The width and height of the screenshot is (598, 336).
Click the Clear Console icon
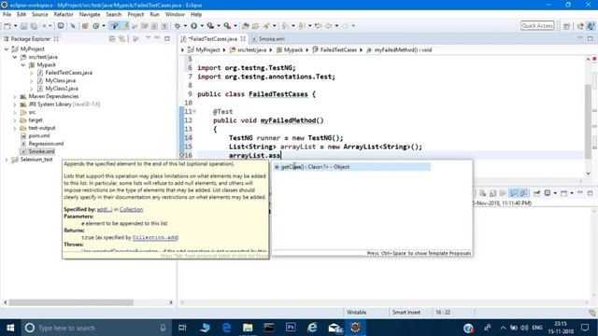click(483, 193)
